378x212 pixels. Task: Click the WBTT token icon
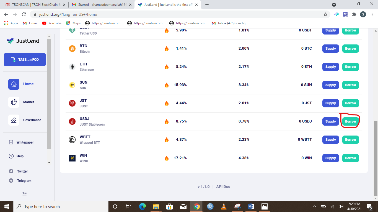tap(72, 140)
